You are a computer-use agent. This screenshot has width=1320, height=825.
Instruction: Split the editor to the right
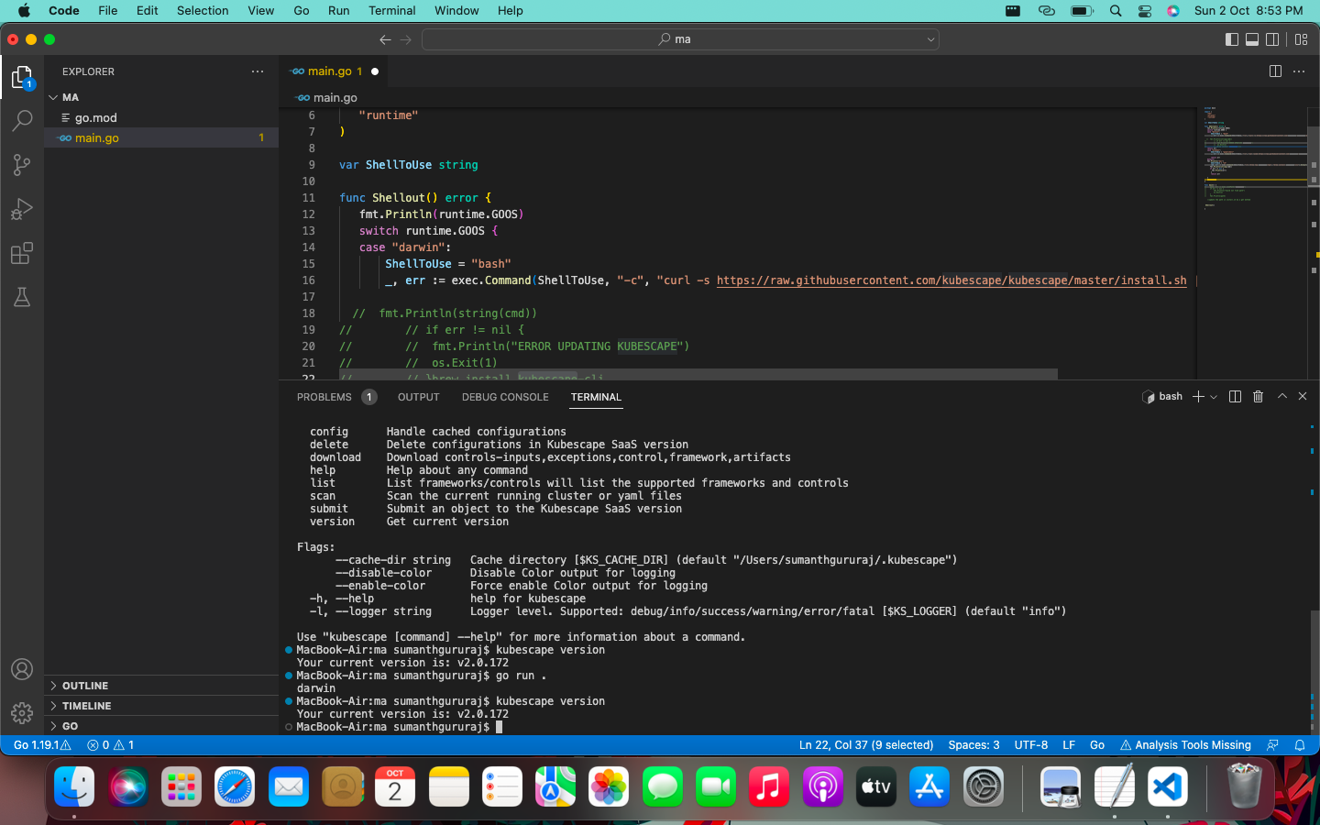click(x=1275, y=71)
